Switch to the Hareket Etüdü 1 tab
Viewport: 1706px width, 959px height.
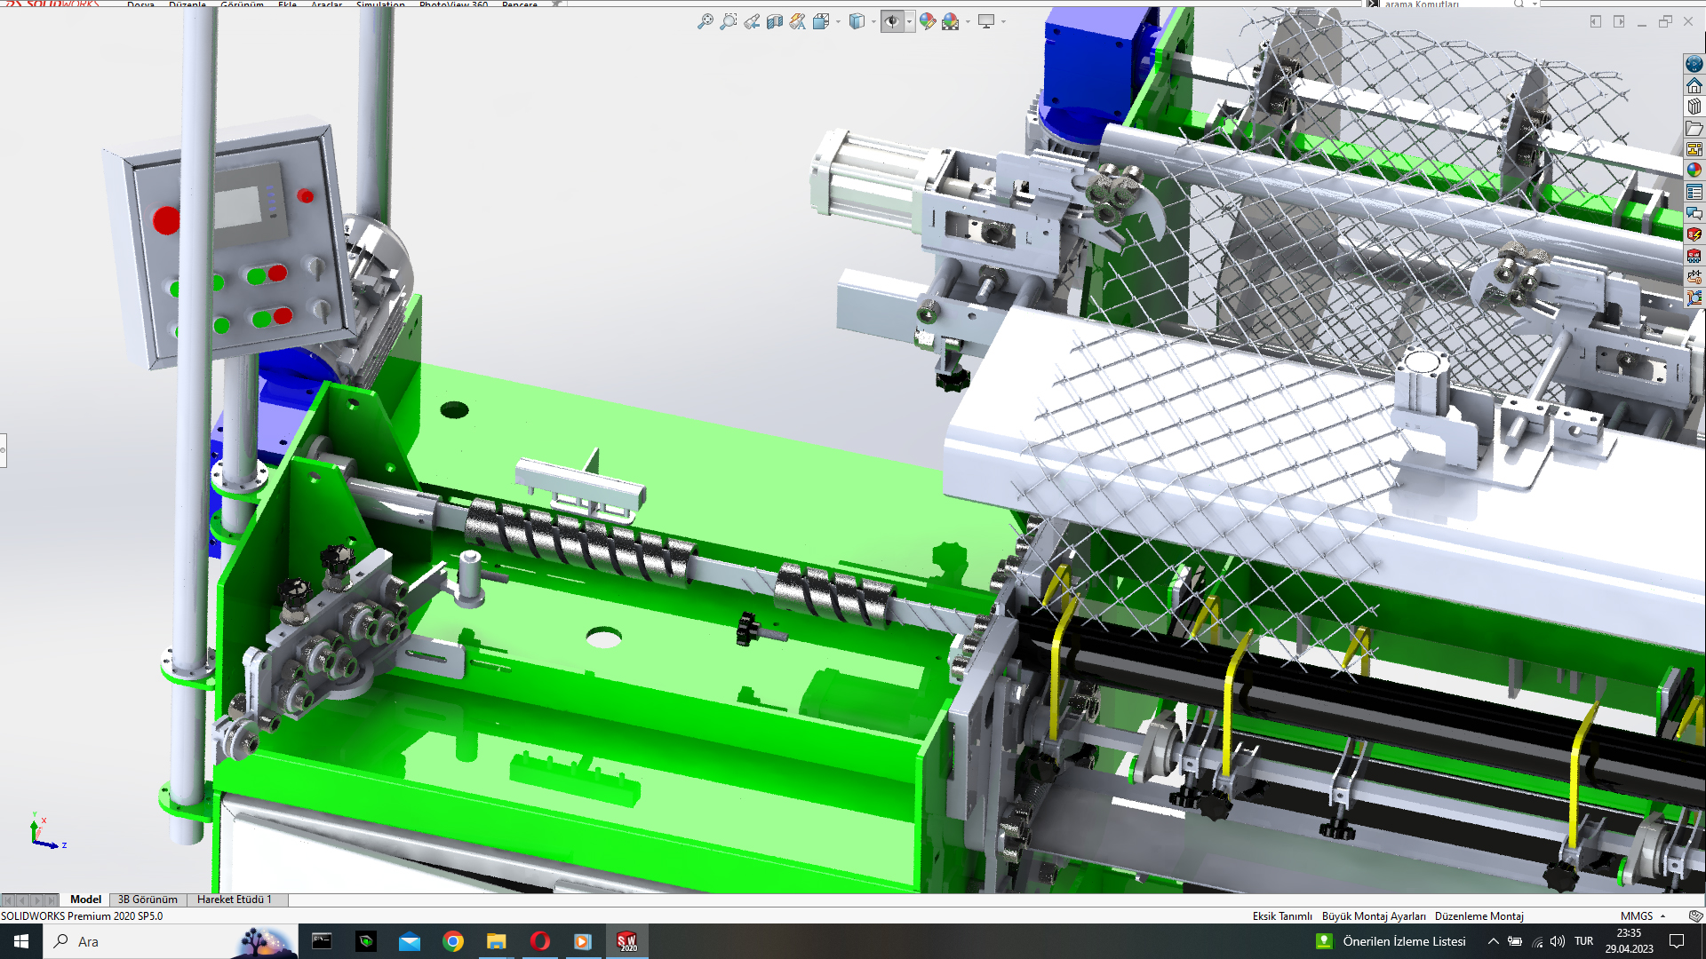(x=234, y=900)
